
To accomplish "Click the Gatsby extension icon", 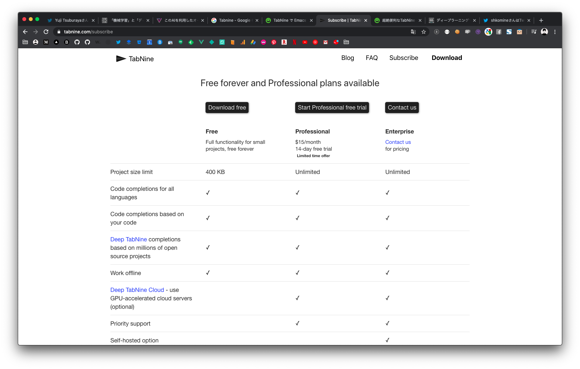I will coord(478,32).
